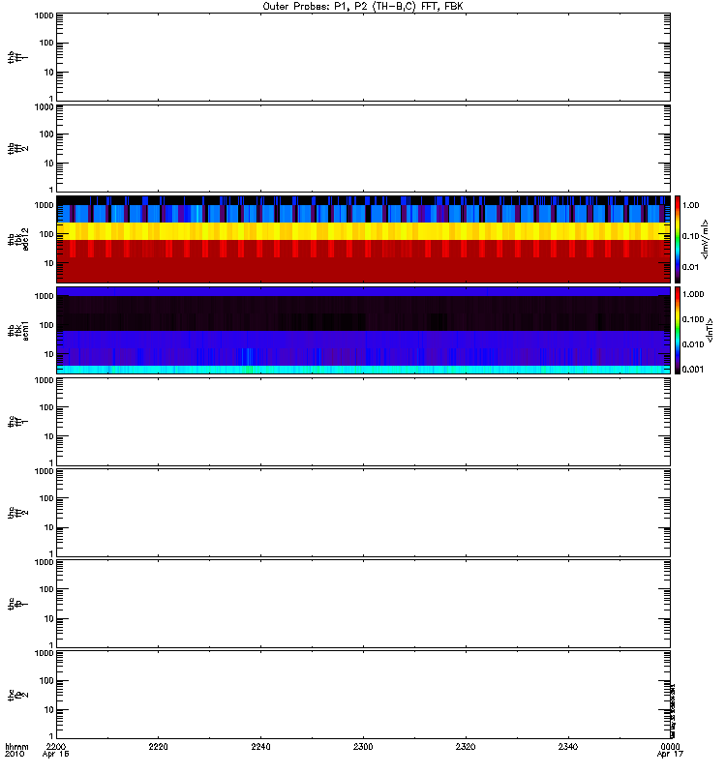The image size is (726, 774).
Task: Click the "thb fbk edc12" panel axis label
Action: click(17, 239)
